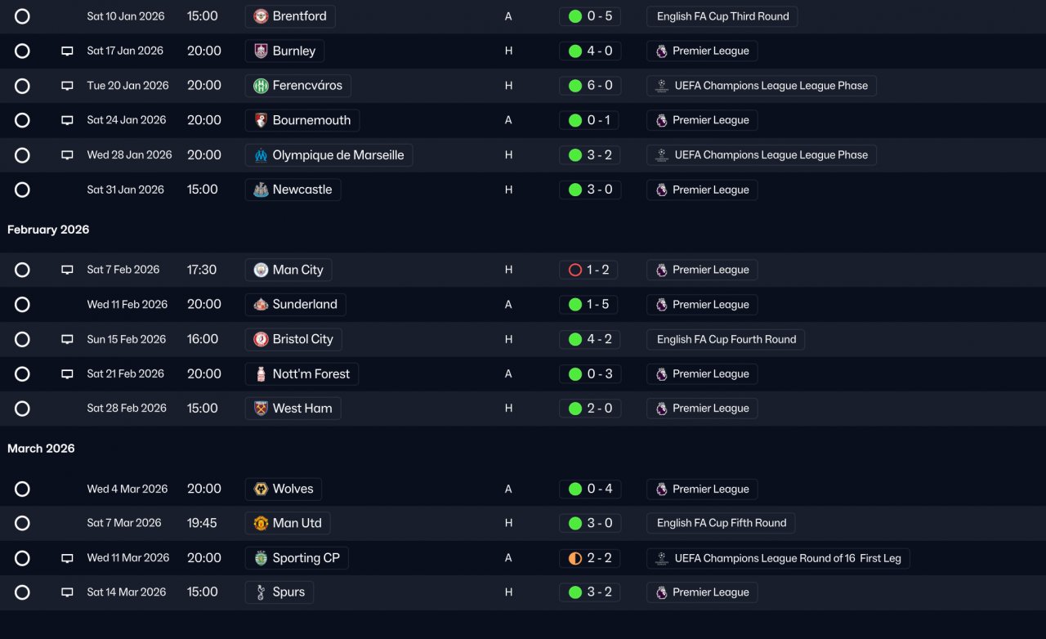Image resolution: width=1046 pixels, height=639 pixels.
Task: Click the Premier League logo in Spurs row
Action: (x=661, y=592)
